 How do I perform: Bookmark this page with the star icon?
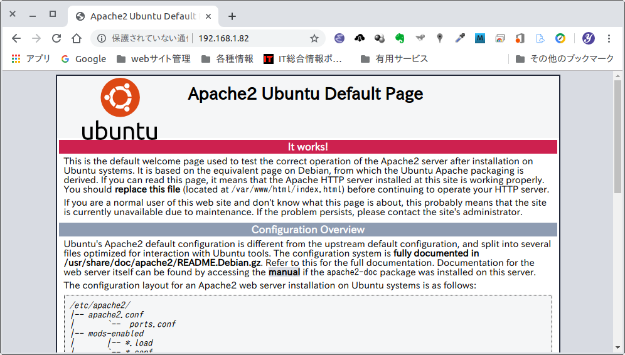(x=314, y=38)
